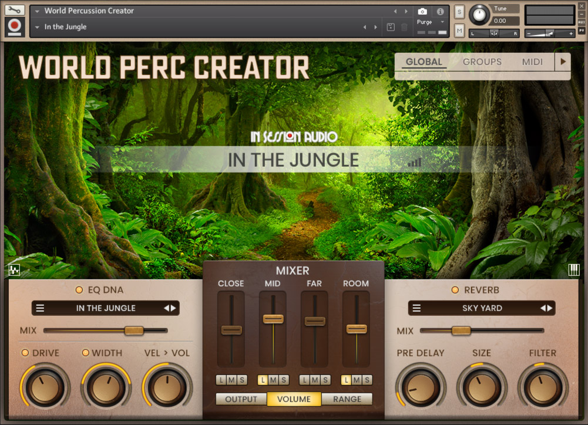The height and width of the screenshot is (425, 588).
Task: Click the Pre Delay knob
Action: click(x=421, y=387)
